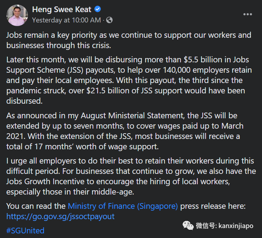Open the Heng Swee Keat profile name link
The image size is (262, 238).
(61, 10)
